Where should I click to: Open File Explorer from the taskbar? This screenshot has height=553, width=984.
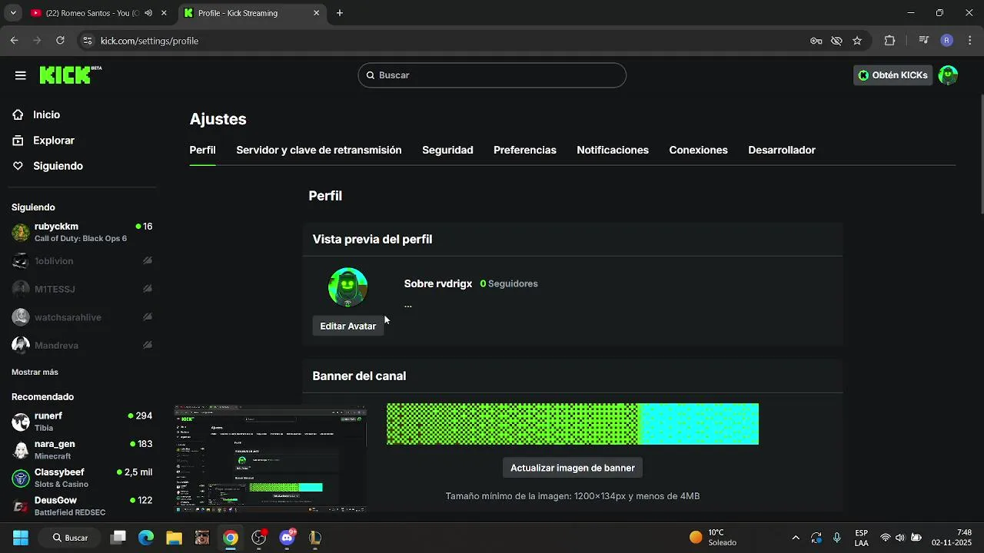tap(174, 538)
